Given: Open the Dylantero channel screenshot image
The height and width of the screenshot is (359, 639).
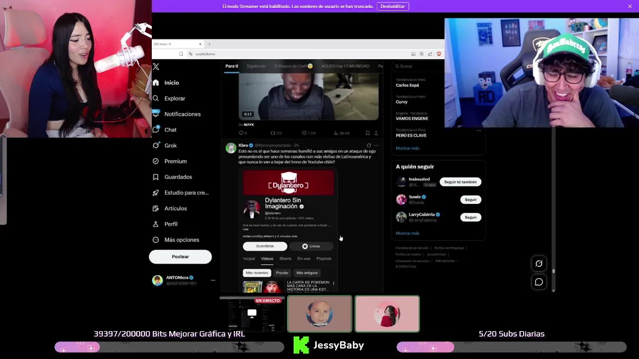Looking at the screenshot, I should [289, 231].
